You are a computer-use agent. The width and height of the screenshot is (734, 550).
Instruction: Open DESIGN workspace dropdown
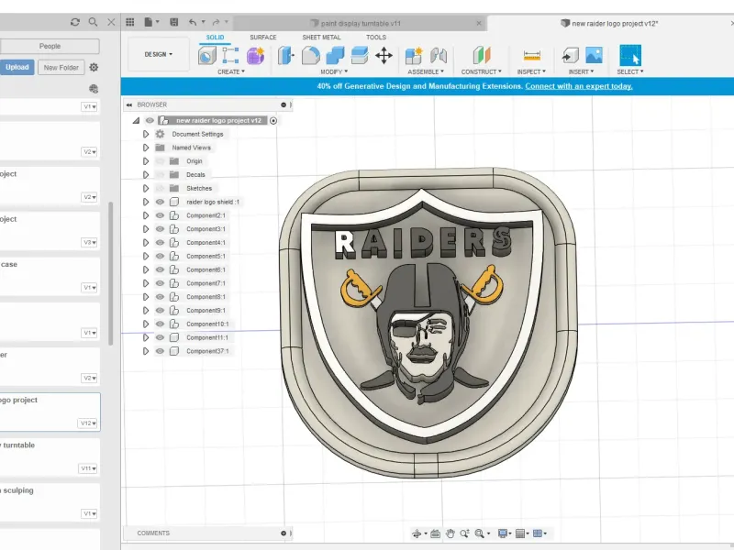[159, 55]
